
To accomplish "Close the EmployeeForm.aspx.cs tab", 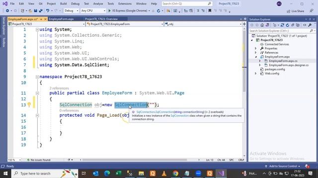I will coord(45,19).
